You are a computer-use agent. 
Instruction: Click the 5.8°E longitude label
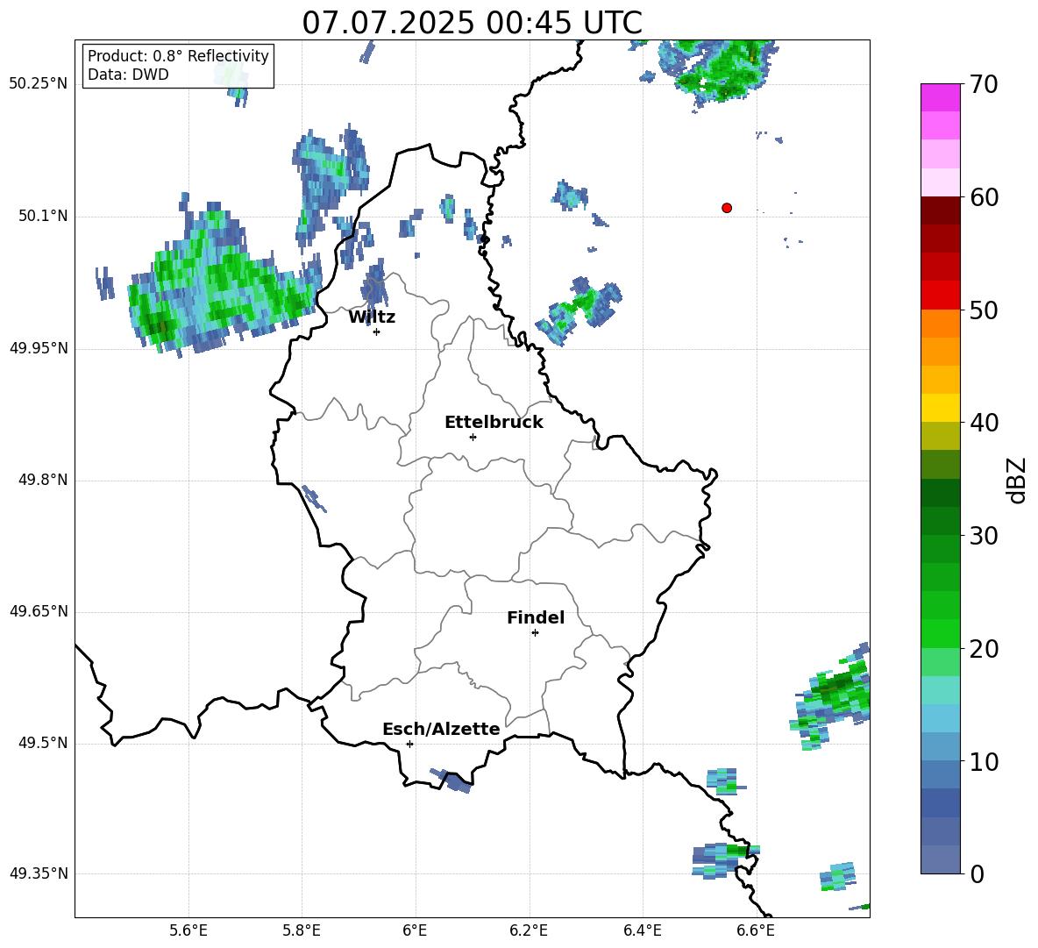[x=302, y=930]
